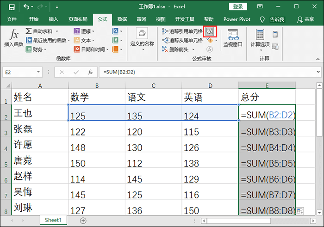The image size is (324, 227).
Task: Click the Sign in (登录) button
Action: point(238,6)
